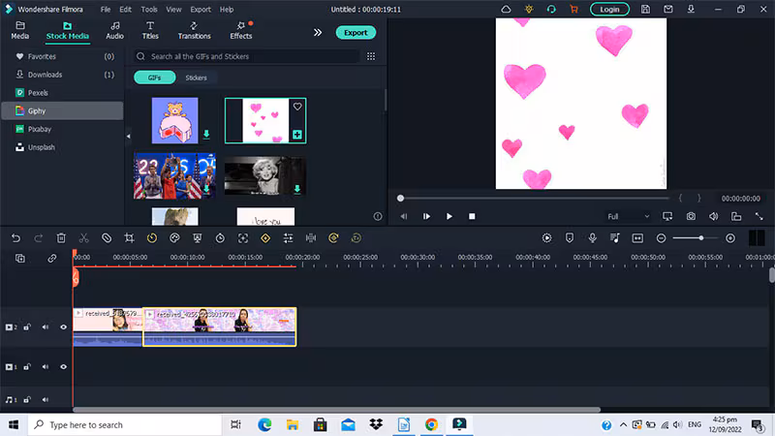
Task: Play the preview video
Action: [449, 216]
